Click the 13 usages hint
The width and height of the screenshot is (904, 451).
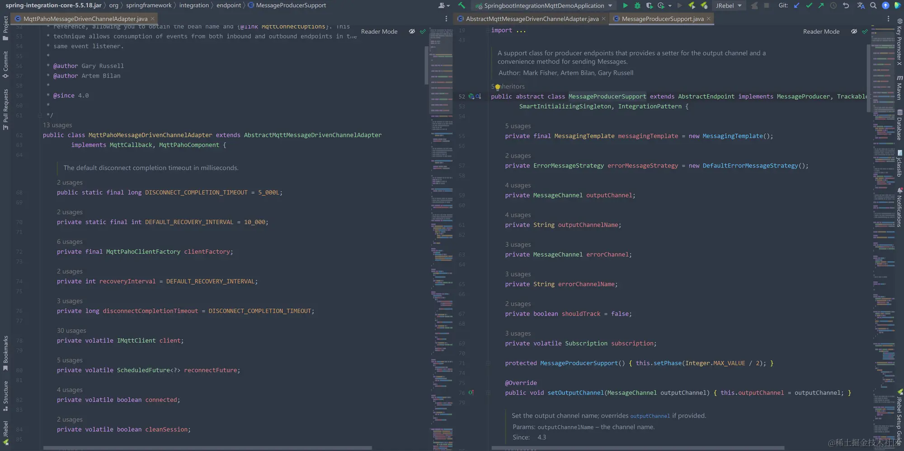(57, 125)
